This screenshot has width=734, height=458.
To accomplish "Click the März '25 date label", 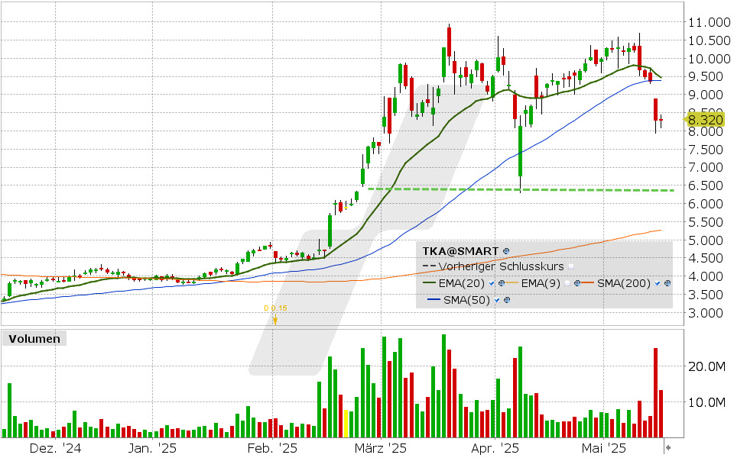I will (x=381, y=449).
